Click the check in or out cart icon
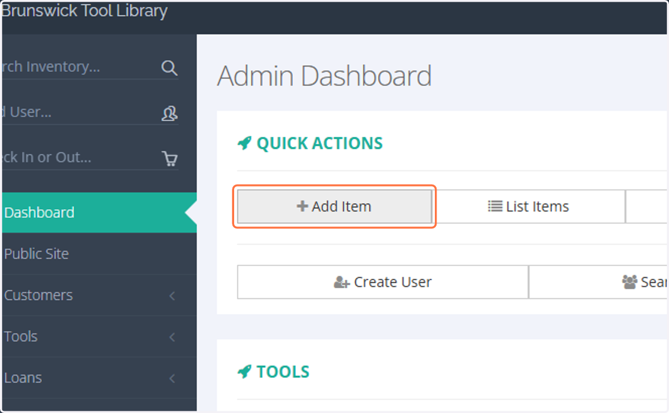 tap(169, 159)
